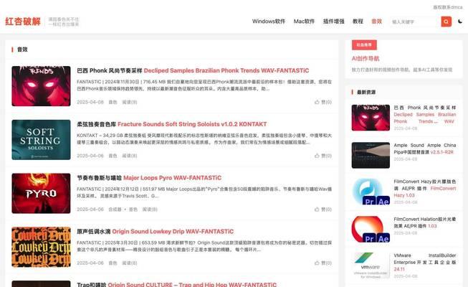Click the PYRO cover thumbnail
Screen dimensions: 468x287
pos(41,194)
